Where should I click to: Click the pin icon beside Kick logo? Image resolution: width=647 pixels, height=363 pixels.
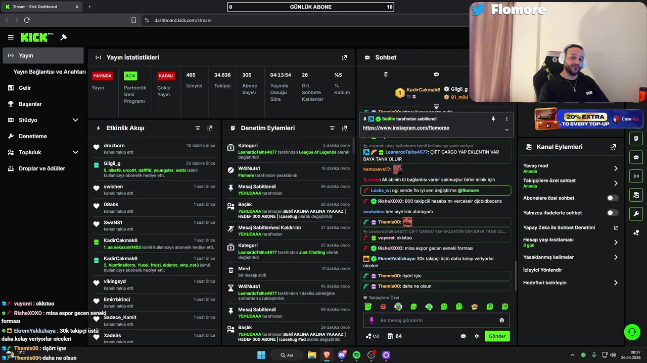click(64, 37)
